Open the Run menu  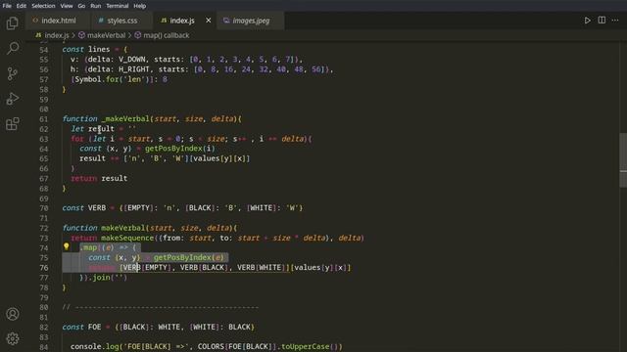96,6
